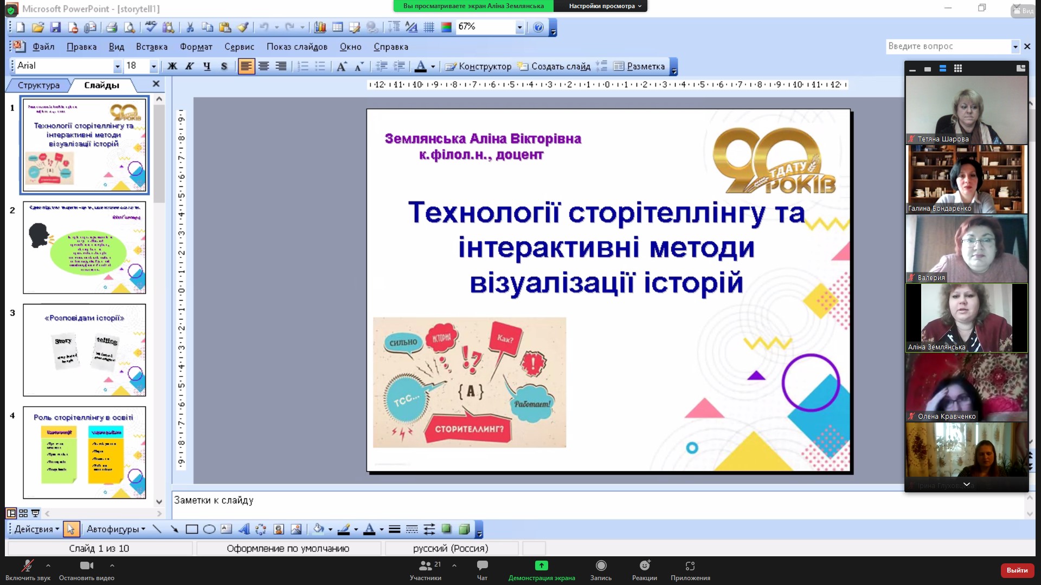
Task: Select the Oval shape drawing tool
Action: [209, 529]
